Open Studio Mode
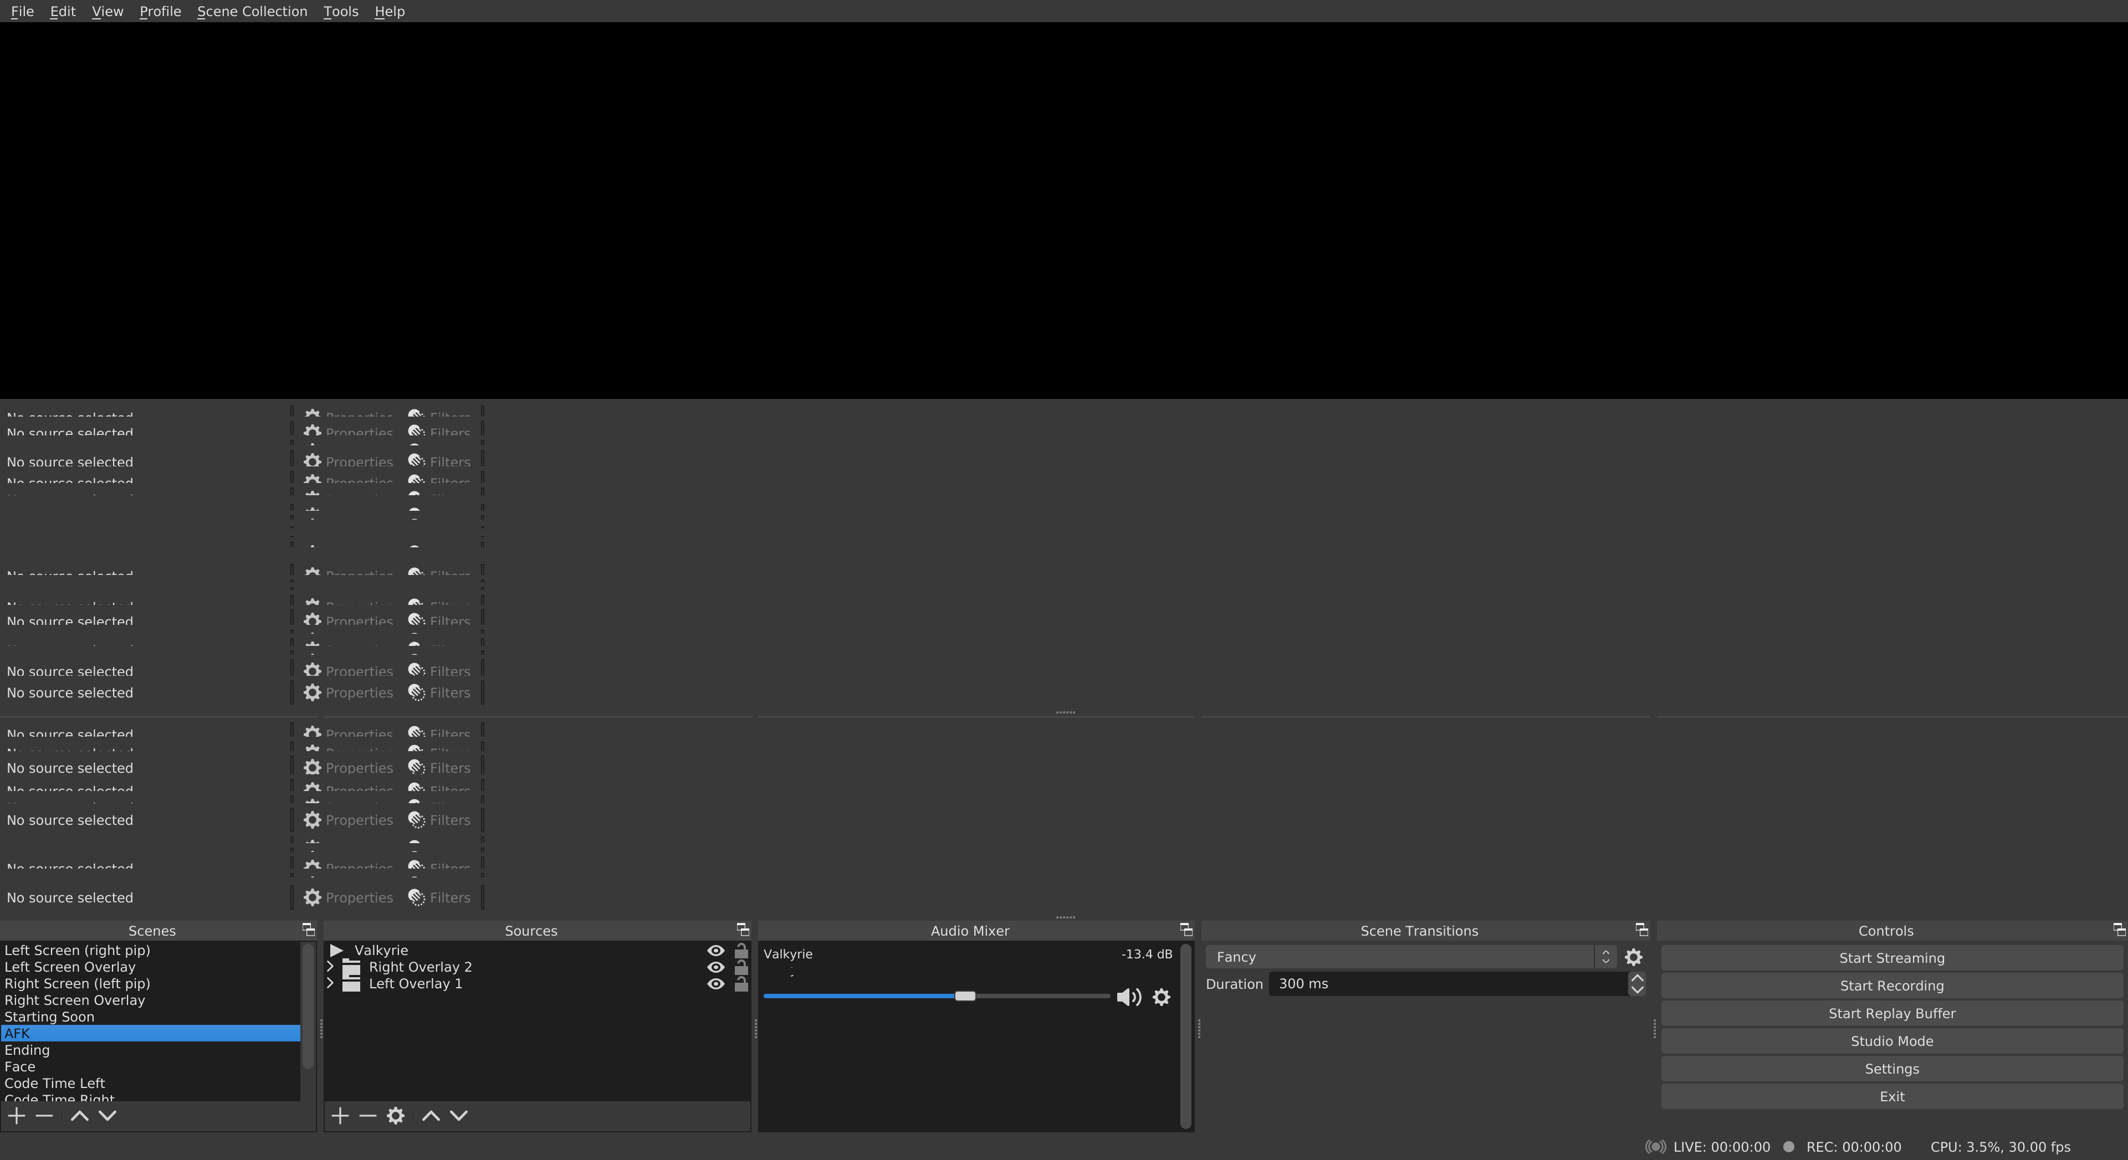Screen dimensions: 2128x1160 [x=1891, y=1041]
